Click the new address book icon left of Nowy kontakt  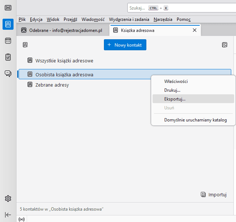click(25, 45)
